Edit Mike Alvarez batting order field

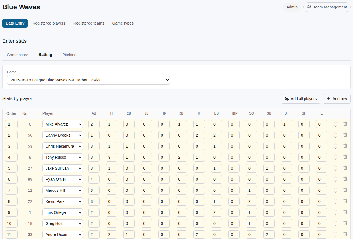tap(11, 124)
